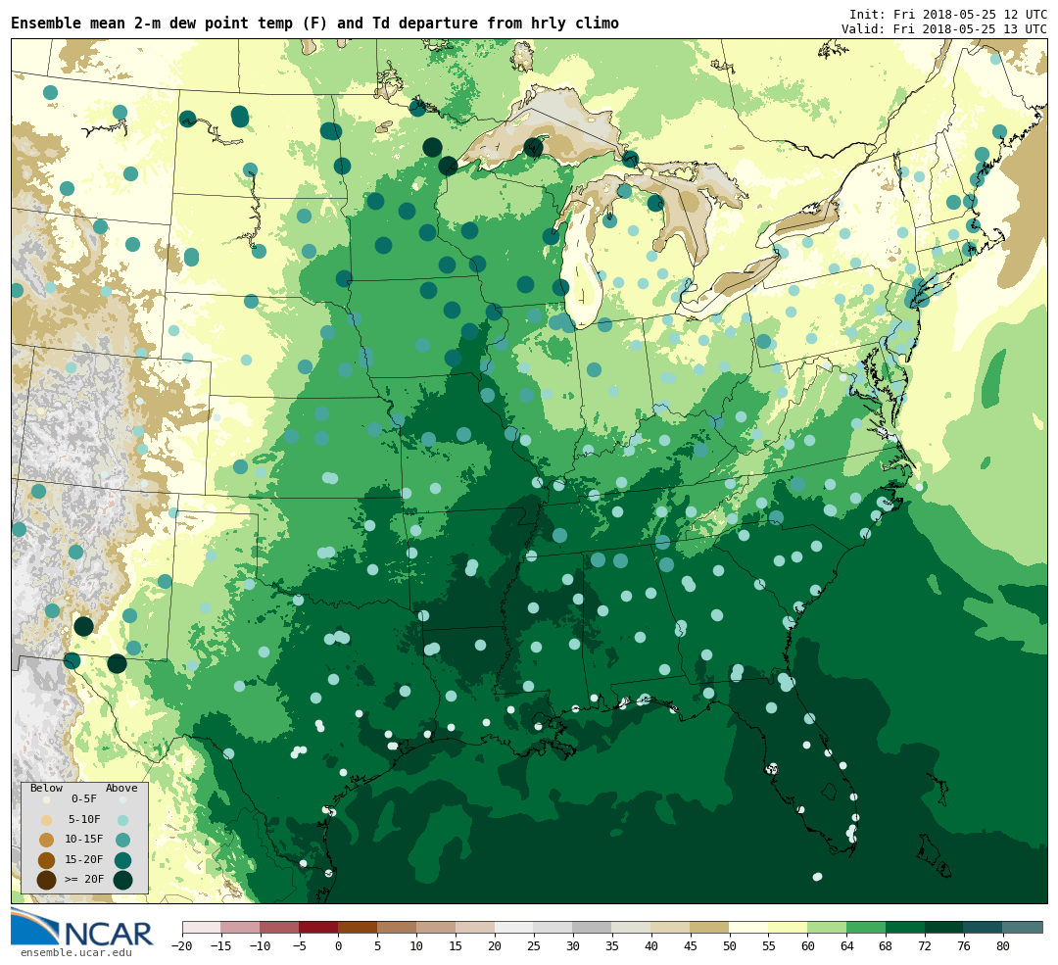Click the Below >= 20F darkest brown circle
This screenshot has width=1058, height=965.
[47, 880]
